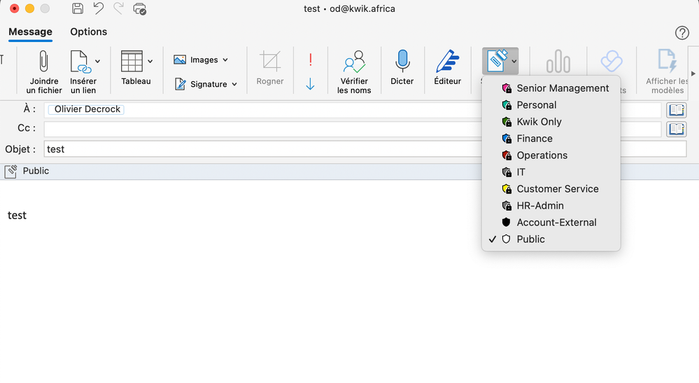The height and width of the screenshot is (383, 699).
Task: Select Senior Management sensitivity label
Action: [x=551, y=88]
